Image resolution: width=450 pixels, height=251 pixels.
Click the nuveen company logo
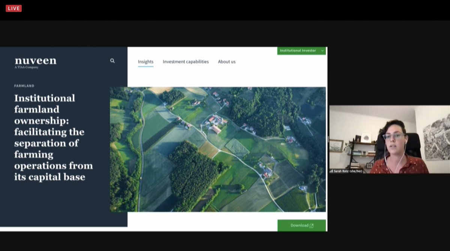pos(35,60)
